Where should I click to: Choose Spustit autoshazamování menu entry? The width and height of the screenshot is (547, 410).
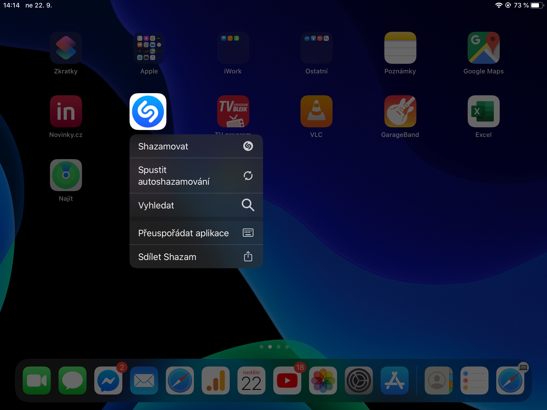[196, 176]
